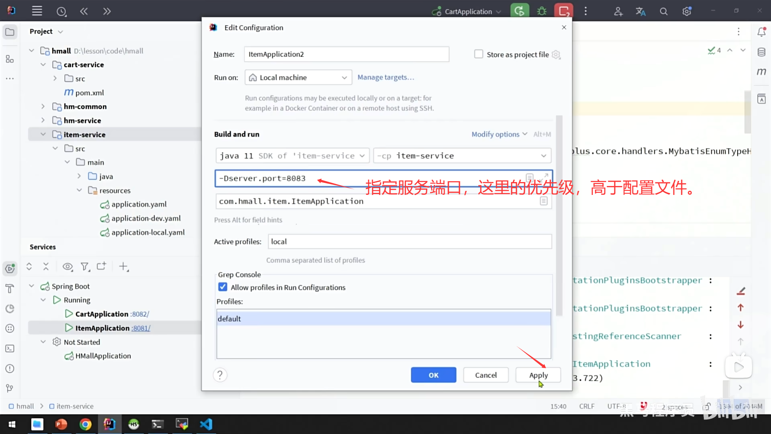Click the filter icon in Services toolbar
Viewport: 771px width, 434px height.
(x=84, y=266)
